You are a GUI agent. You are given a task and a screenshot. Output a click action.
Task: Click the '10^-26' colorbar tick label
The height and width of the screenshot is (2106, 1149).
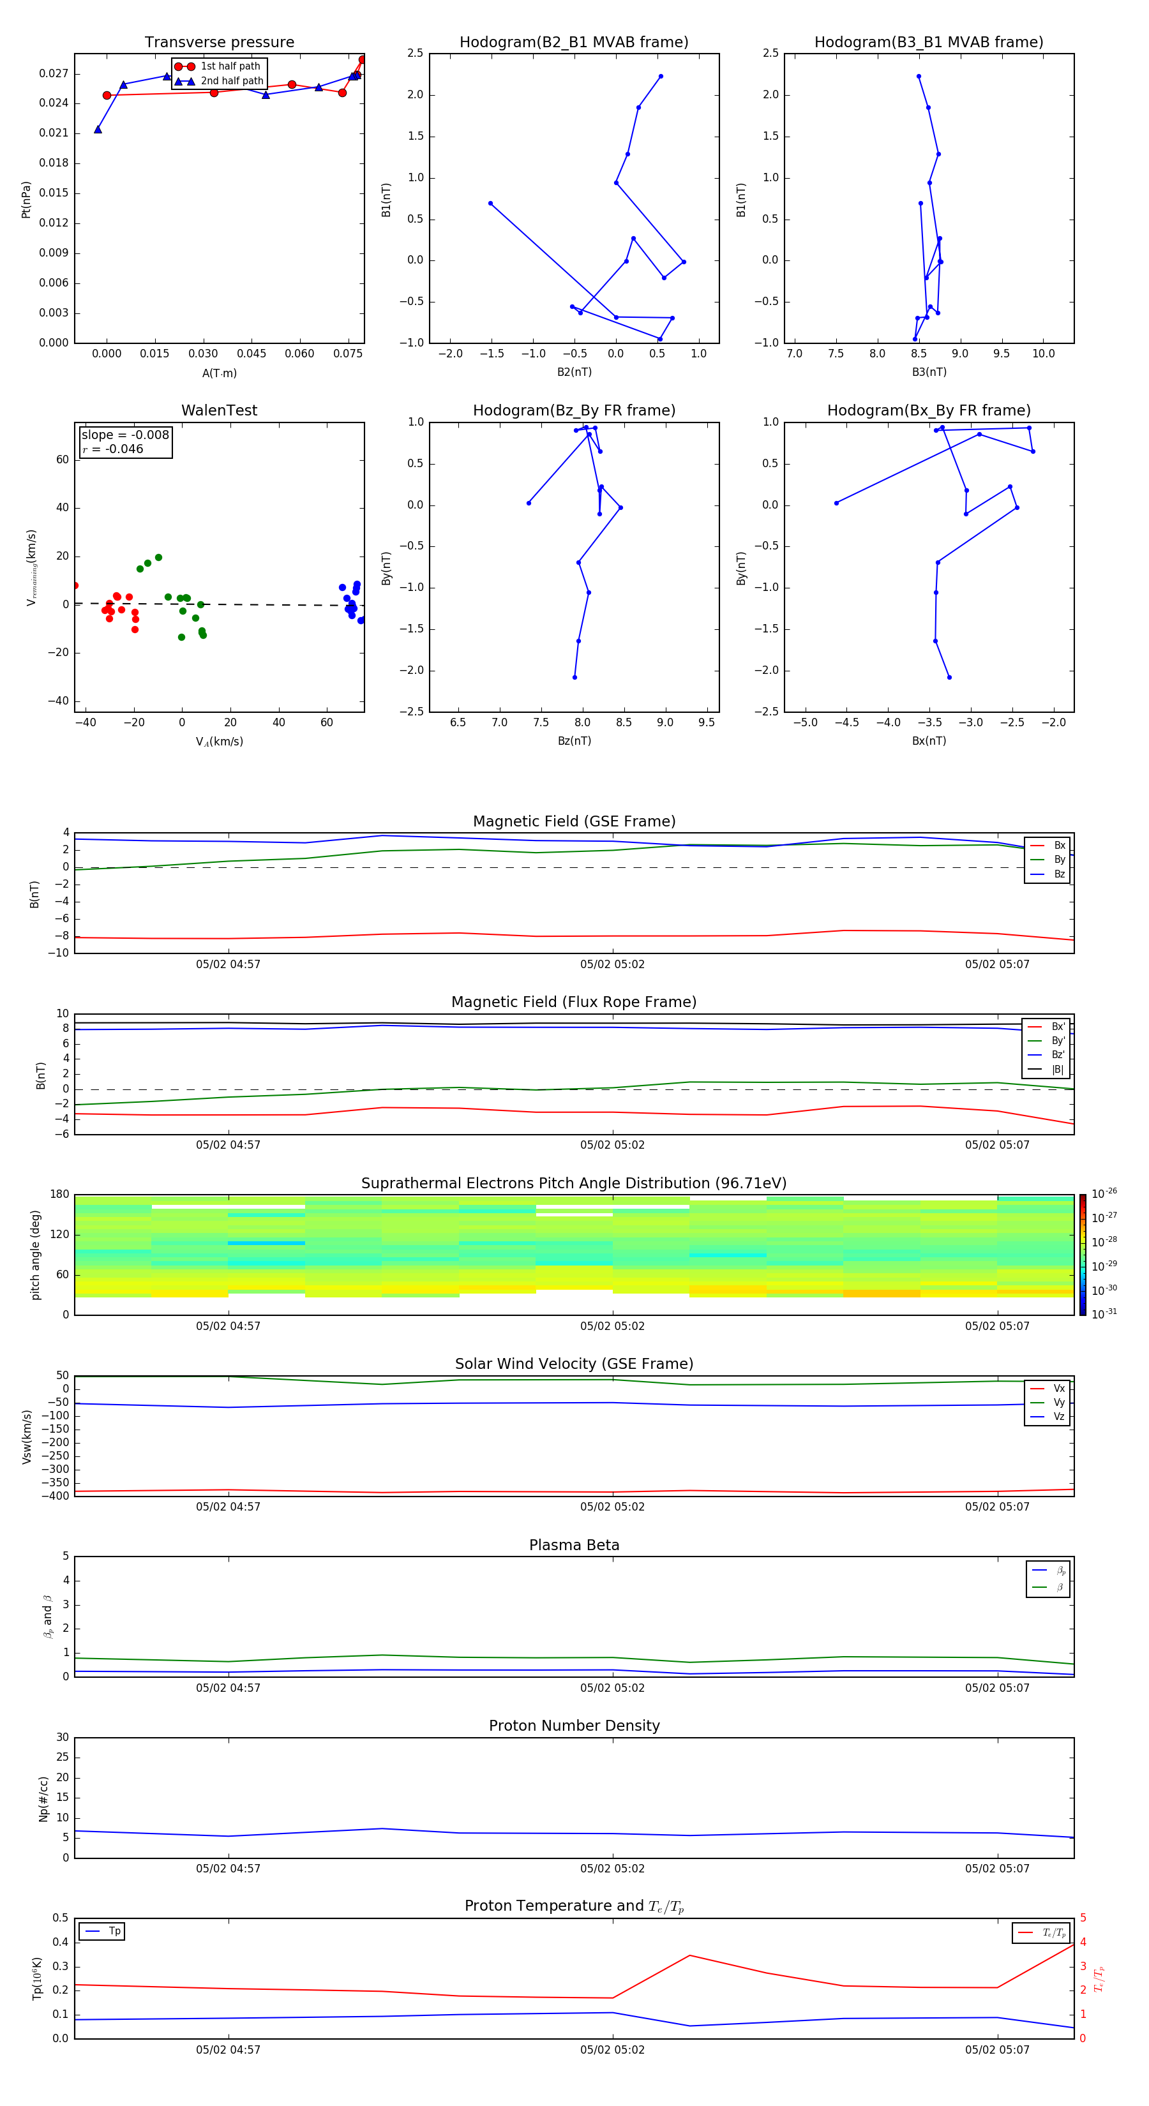point(1104,1193)
